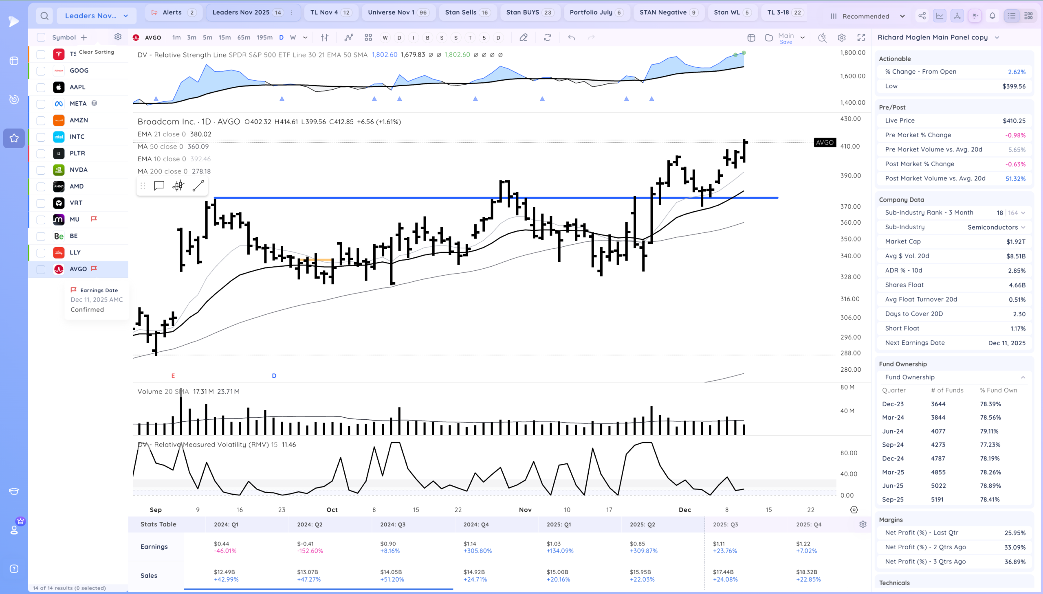This screenshot has height=594, width=1043.
Task: Click the undo arrow icon
Action: (x=572, y=37)
